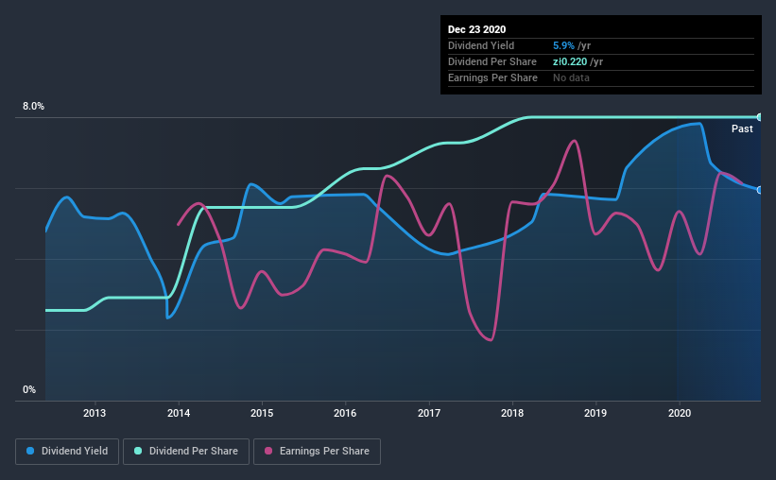Toggle the Earnings Per Share legend series
The image size is (776, 480).
(x=317, y=452)
